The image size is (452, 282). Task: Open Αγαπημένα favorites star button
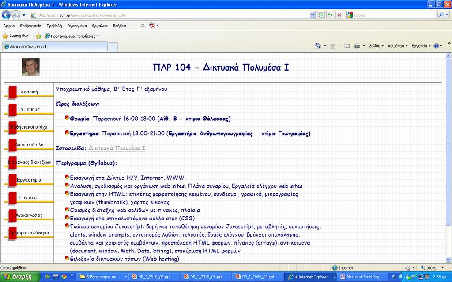pos(15,36)
